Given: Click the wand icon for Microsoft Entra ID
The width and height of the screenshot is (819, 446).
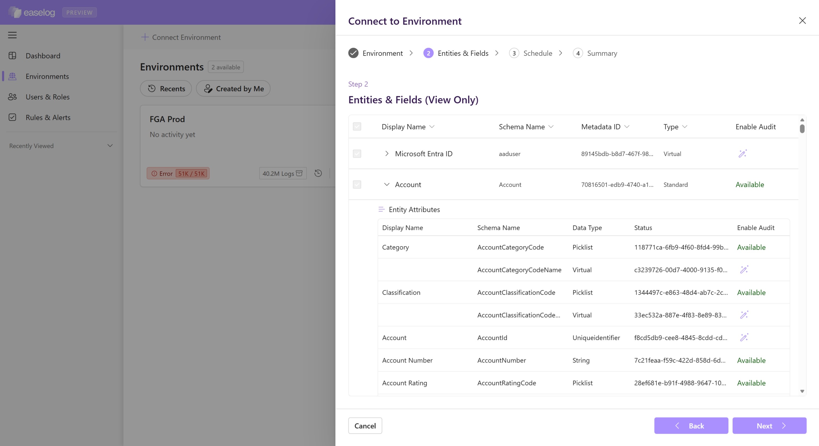Looking at the screenshot, I should (x=742, y=153).
